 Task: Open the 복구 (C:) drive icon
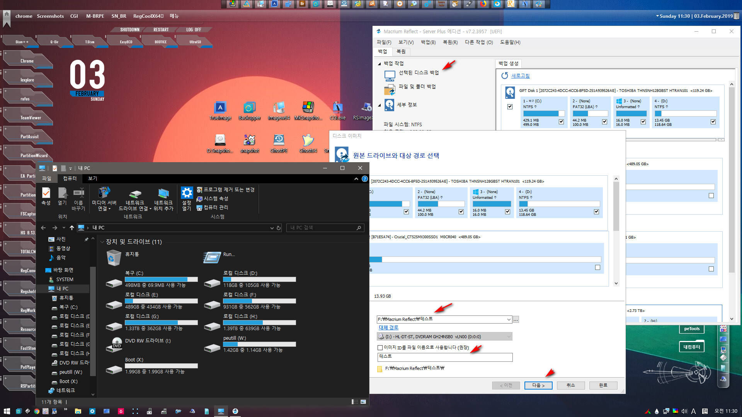coord(114,283)
